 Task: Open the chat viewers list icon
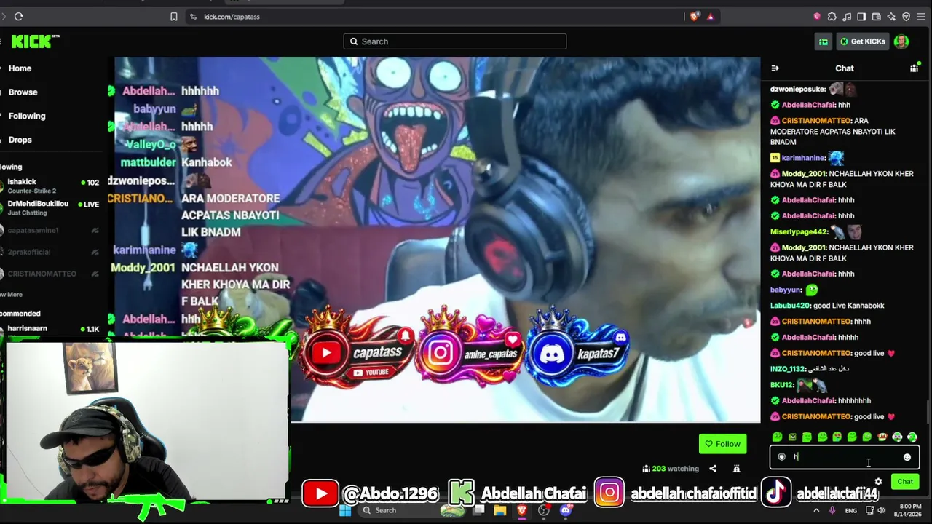tap(914, 68)
